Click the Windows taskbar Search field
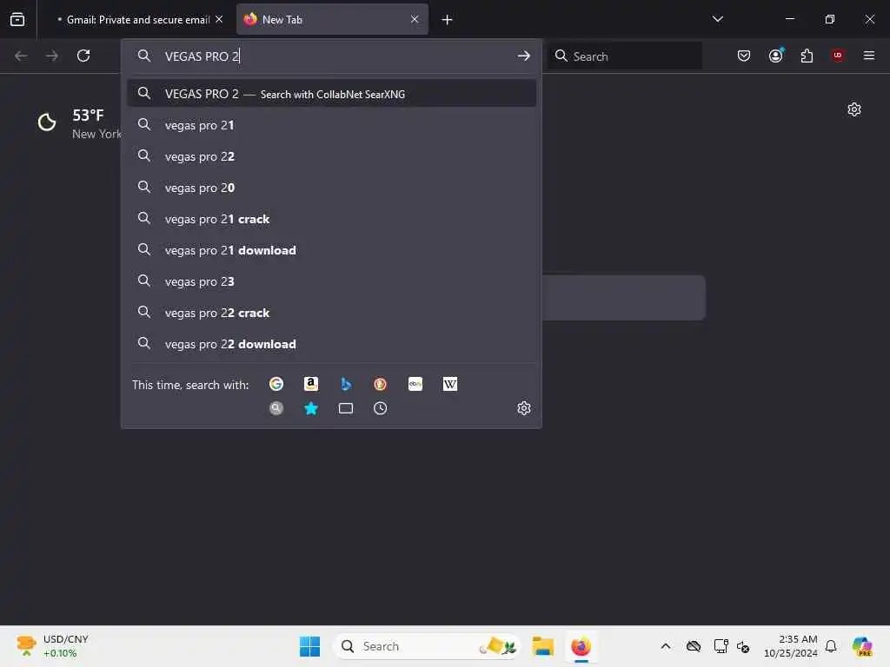This screenshot has width=890, height=667. click(427, 646)
